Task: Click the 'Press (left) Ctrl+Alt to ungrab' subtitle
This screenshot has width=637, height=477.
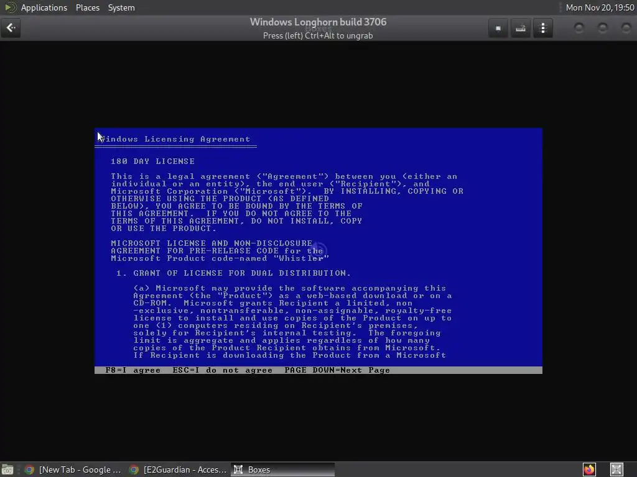Action: point(318,35)
